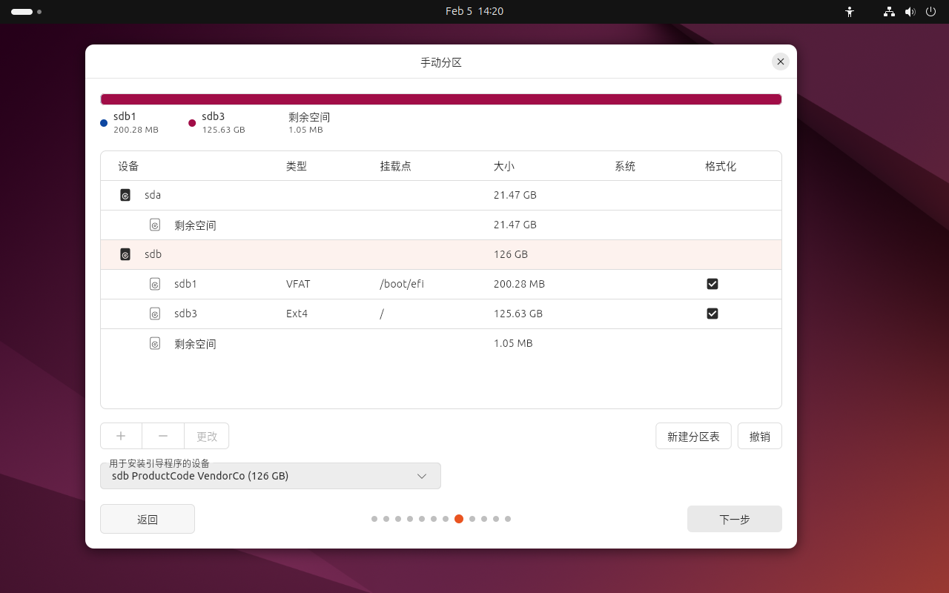Click the 挂载点 column header
This screenshot has width=949, height=593.
[396, 166]
